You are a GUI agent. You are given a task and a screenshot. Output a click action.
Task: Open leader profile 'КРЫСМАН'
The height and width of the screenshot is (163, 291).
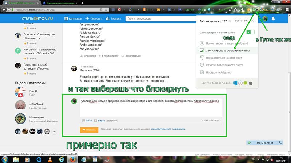coord(36,104)
